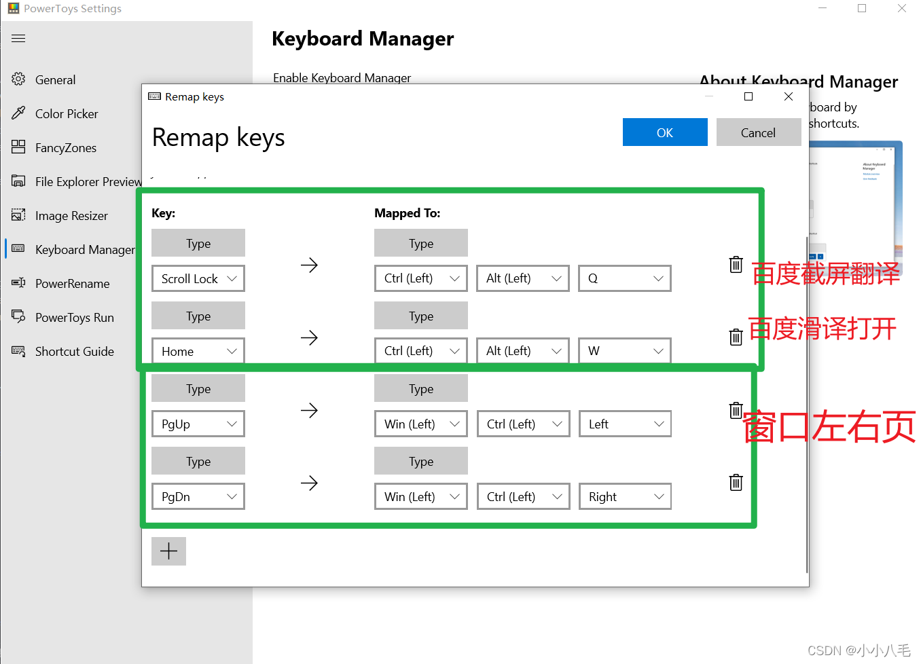
Task: Close the Remap keys dialog
Action: tap(789, 96)
